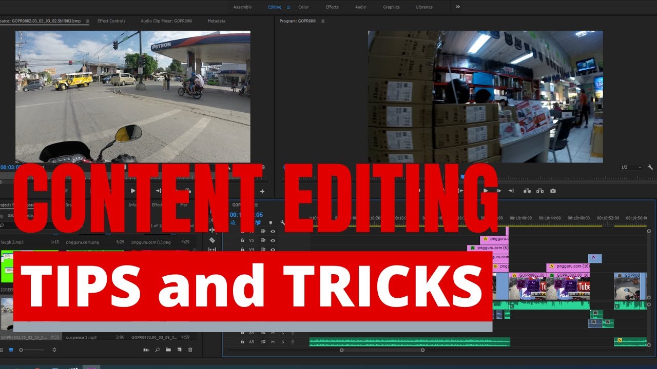This screenshot has height=369, width=657.
Task: Open the Editing workspace menu icon
Action: click(288, 7)
